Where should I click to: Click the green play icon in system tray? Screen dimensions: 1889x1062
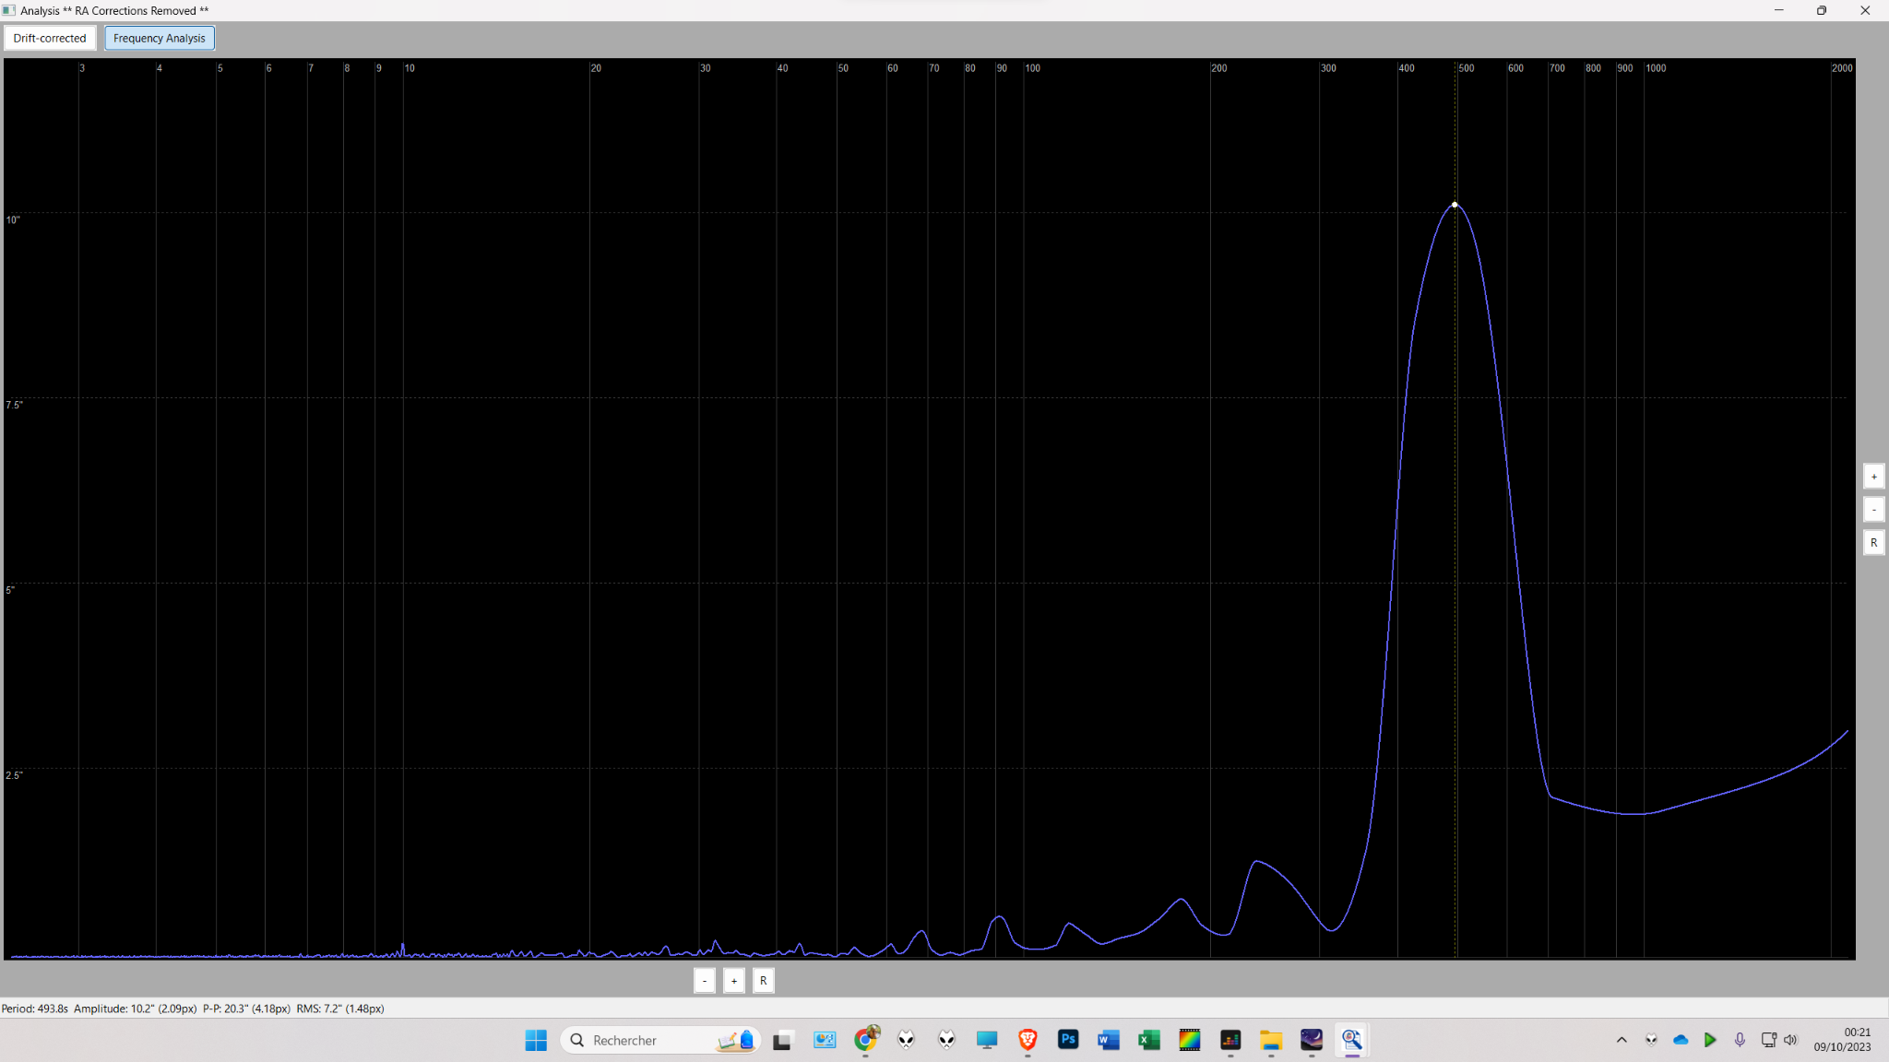[x=1710, y=1040]
